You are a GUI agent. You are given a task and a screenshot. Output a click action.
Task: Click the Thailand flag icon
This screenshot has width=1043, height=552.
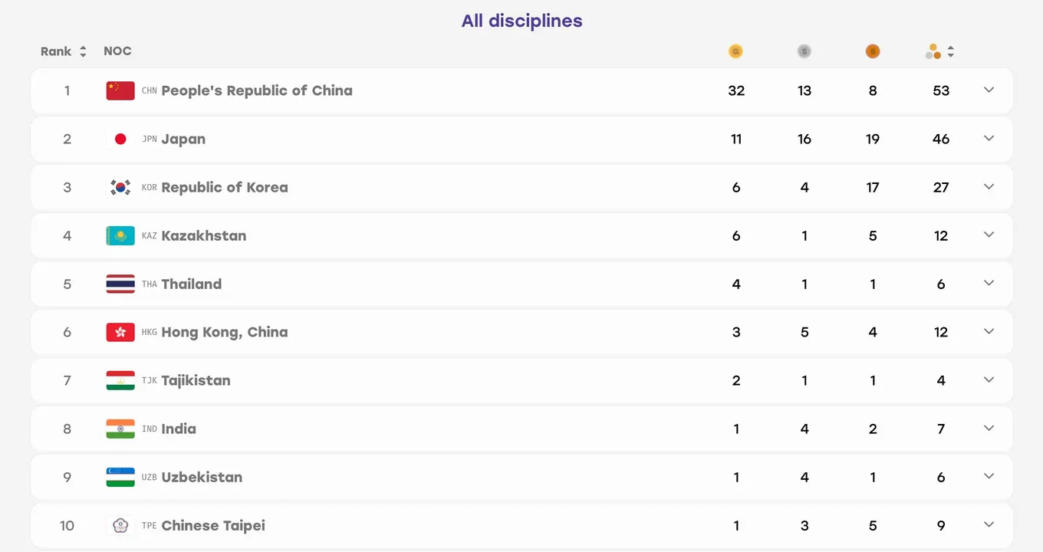[x=120, y=284]
